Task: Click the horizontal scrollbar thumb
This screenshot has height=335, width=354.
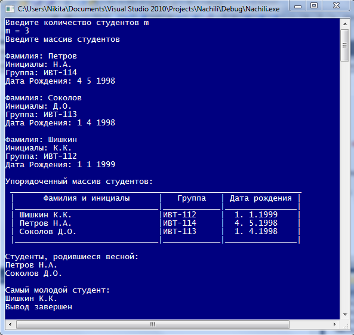Action: tap(153, 324)
